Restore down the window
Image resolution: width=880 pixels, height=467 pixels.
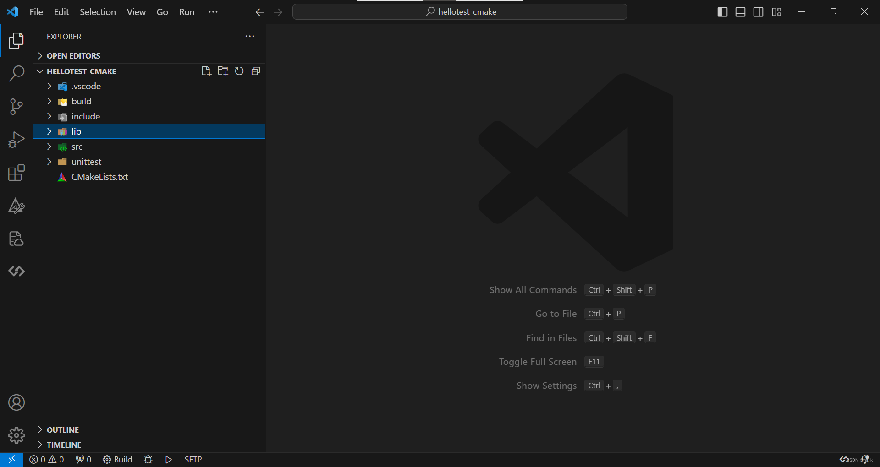click(833, 12)
